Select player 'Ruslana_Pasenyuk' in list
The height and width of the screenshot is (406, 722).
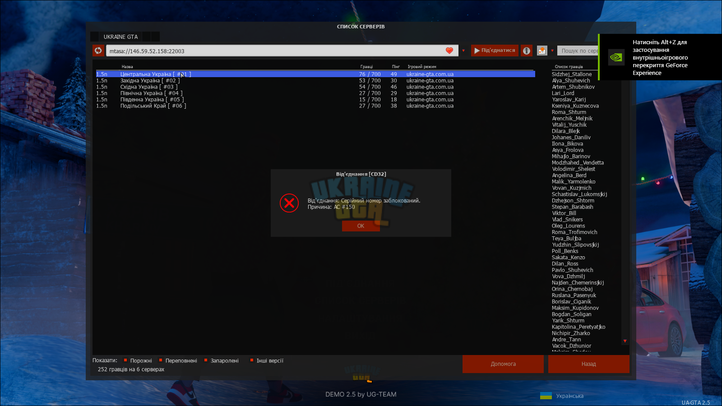(x=574, y=295)
